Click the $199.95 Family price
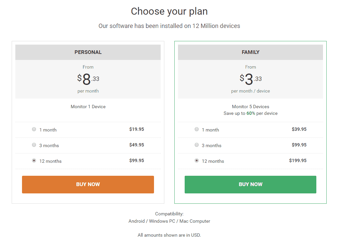Viewport: 341px width, 242px height. click(x=298, y=160)
